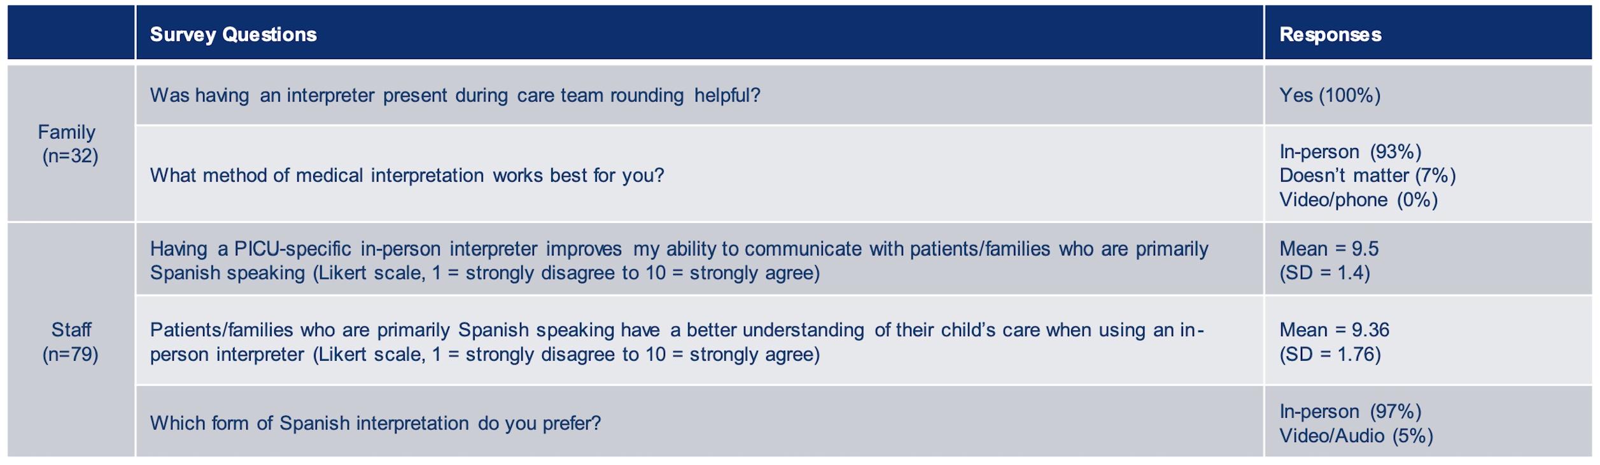
Task: Click the SD = 1.76 value
Action: point(1330,354)
